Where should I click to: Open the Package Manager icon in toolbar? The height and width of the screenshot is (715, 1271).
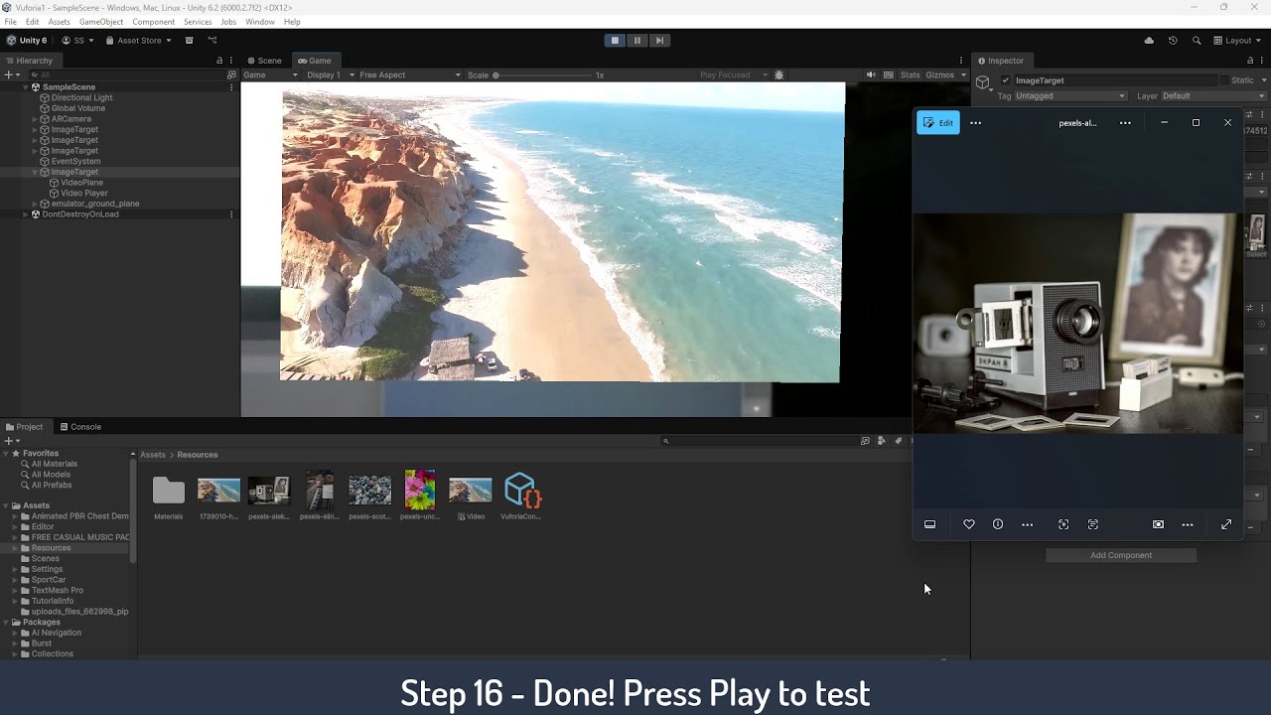(x=189, y=41)
